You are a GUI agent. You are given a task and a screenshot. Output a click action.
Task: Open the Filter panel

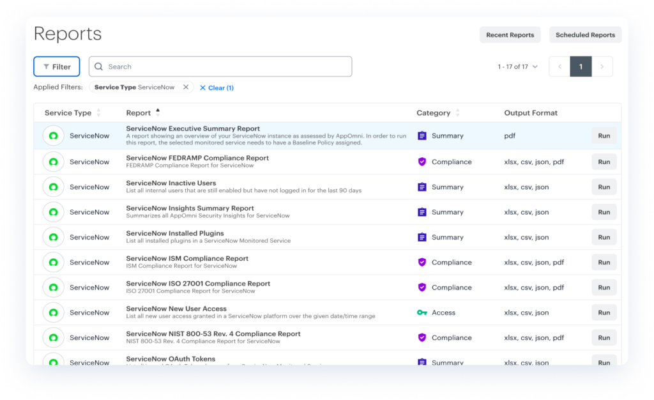(57, 66)
